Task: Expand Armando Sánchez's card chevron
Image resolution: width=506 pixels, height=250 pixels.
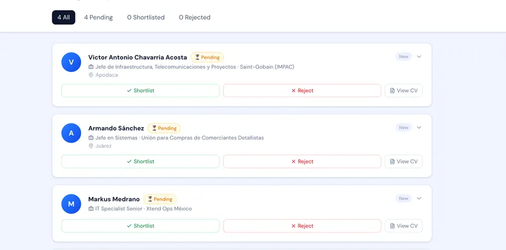Action: pos(419,128)
